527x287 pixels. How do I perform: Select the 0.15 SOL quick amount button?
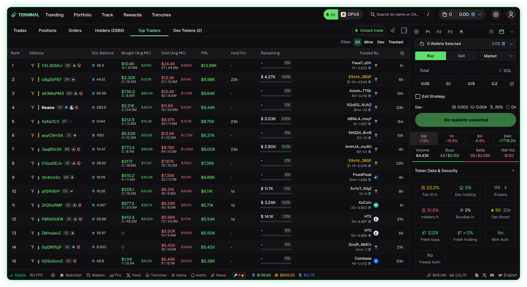[471, 84]
